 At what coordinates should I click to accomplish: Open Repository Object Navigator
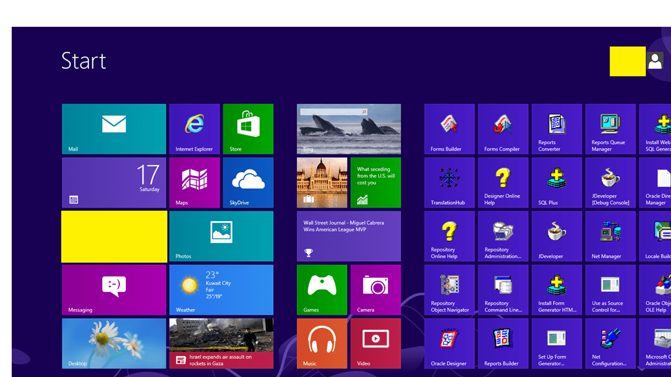(x=450, y=290)
